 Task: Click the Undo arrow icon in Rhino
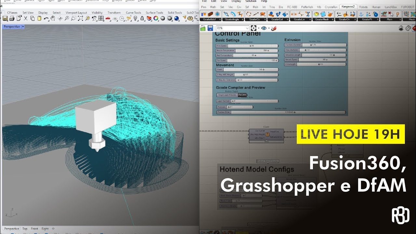(46, 19)
